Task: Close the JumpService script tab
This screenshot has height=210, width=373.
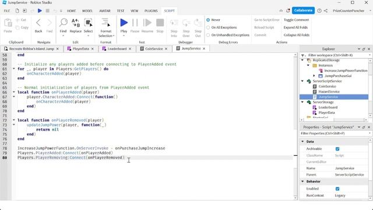Action: pos(204,48)
